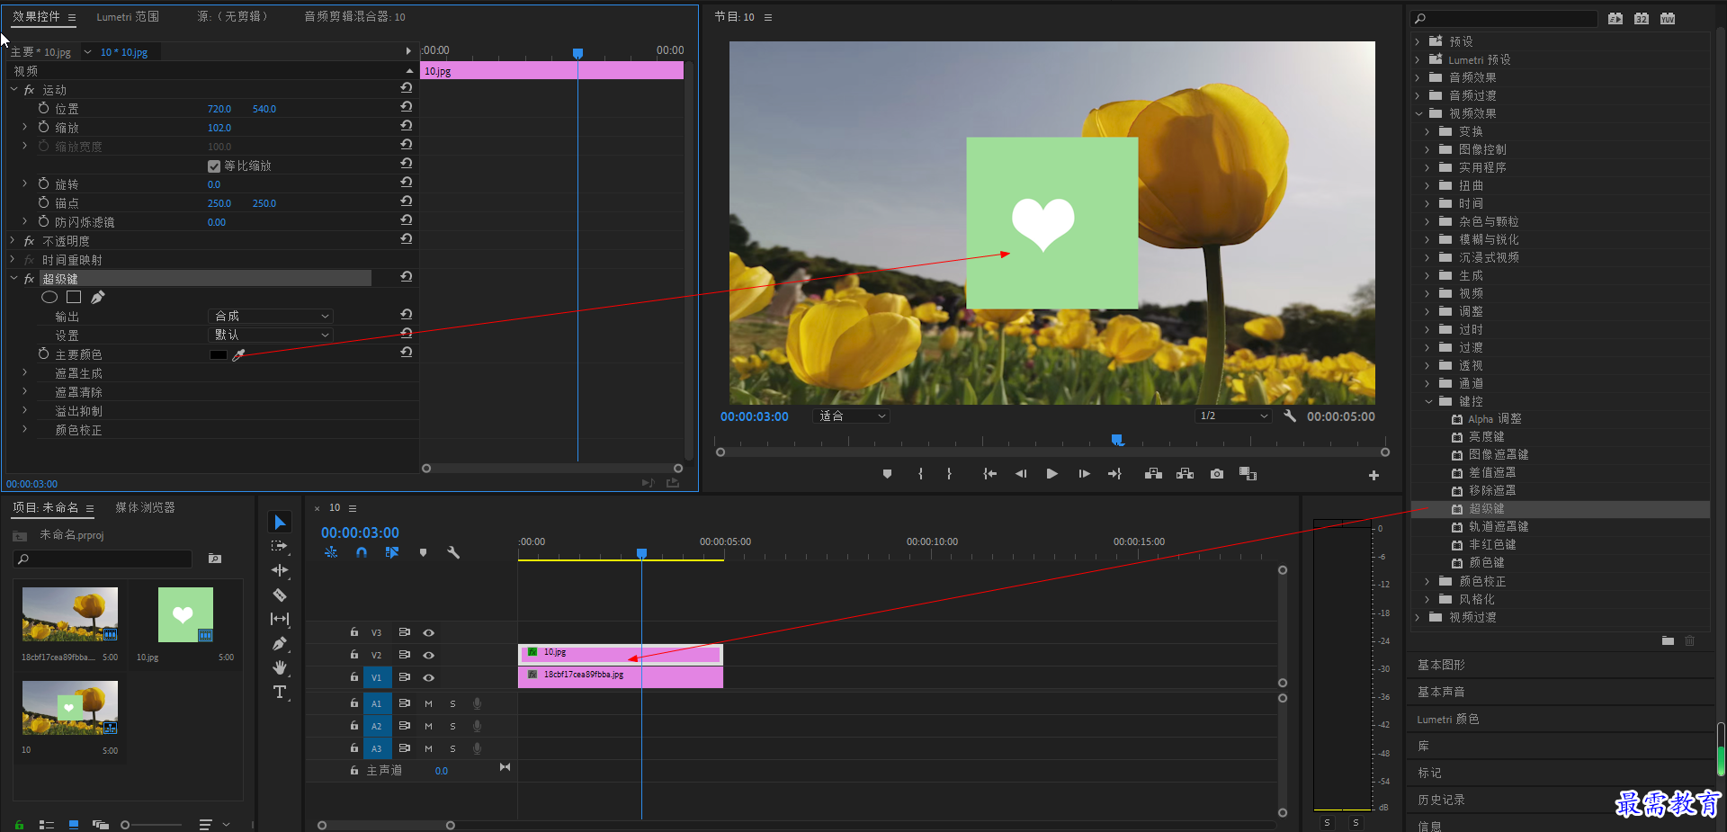This screenshot has height=832, width=1727.
Task: Expand the 音频效果 folder
Action: click(1418, 77)
